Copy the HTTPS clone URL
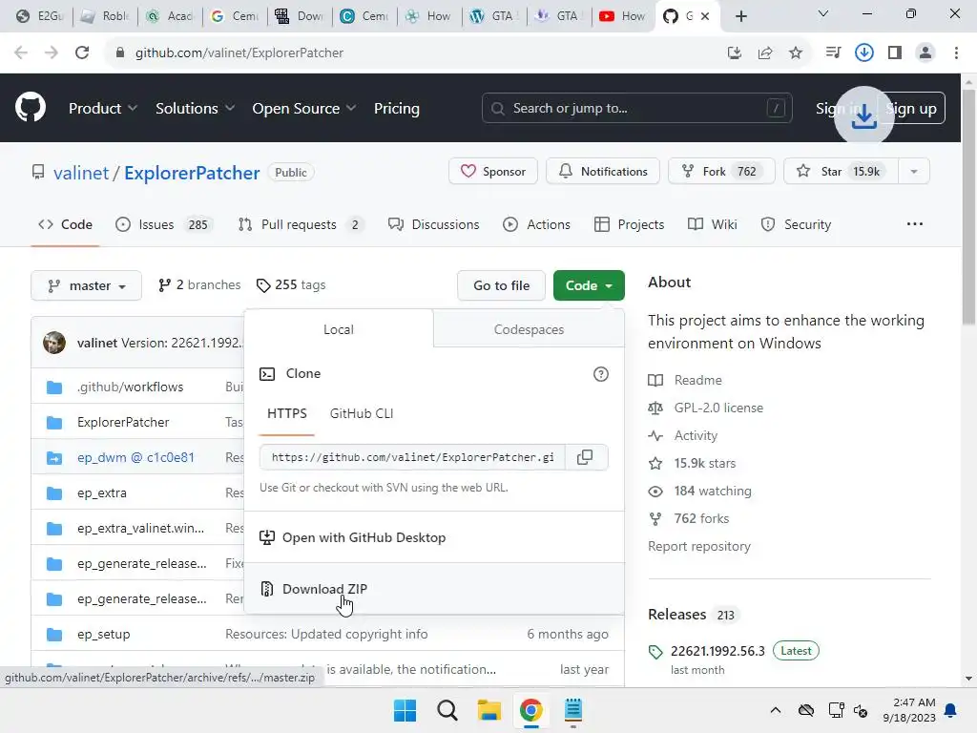The image size is (977, 733). (585, 457)
